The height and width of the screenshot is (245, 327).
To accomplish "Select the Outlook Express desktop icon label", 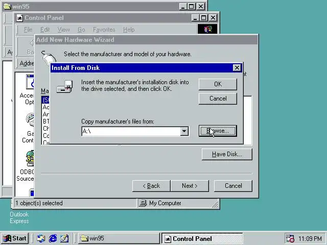I will click(19, 217).
